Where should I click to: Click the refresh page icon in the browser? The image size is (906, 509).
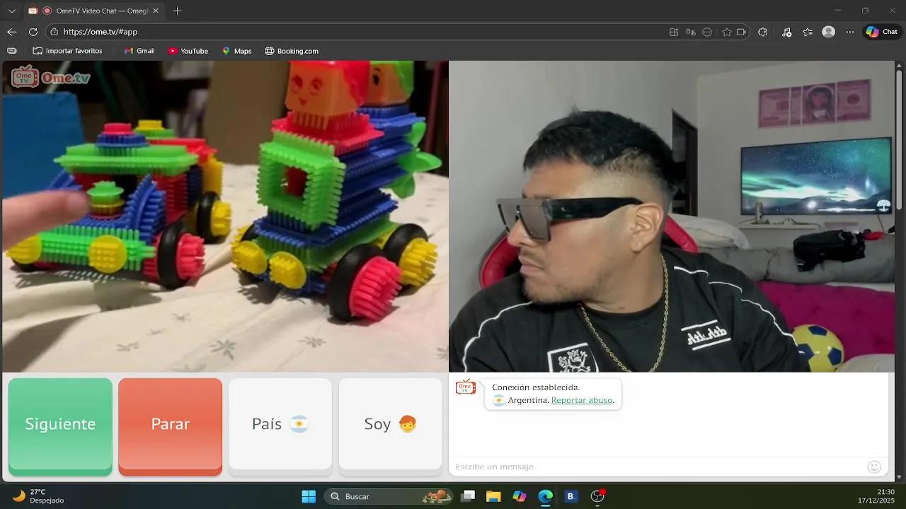[x=33, y=32]
